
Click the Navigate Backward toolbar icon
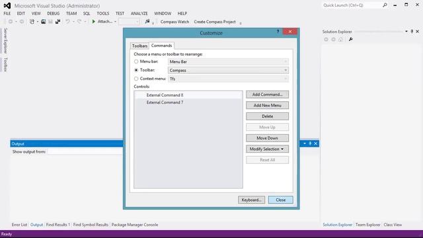11,22
